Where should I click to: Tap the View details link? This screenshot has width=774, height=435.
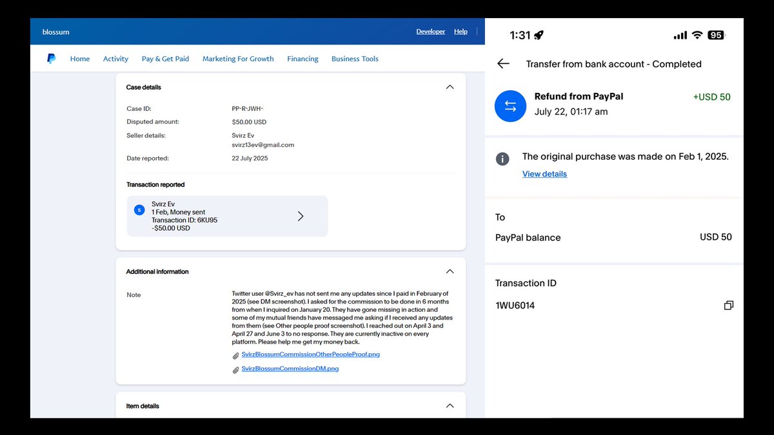pos(544,174)
